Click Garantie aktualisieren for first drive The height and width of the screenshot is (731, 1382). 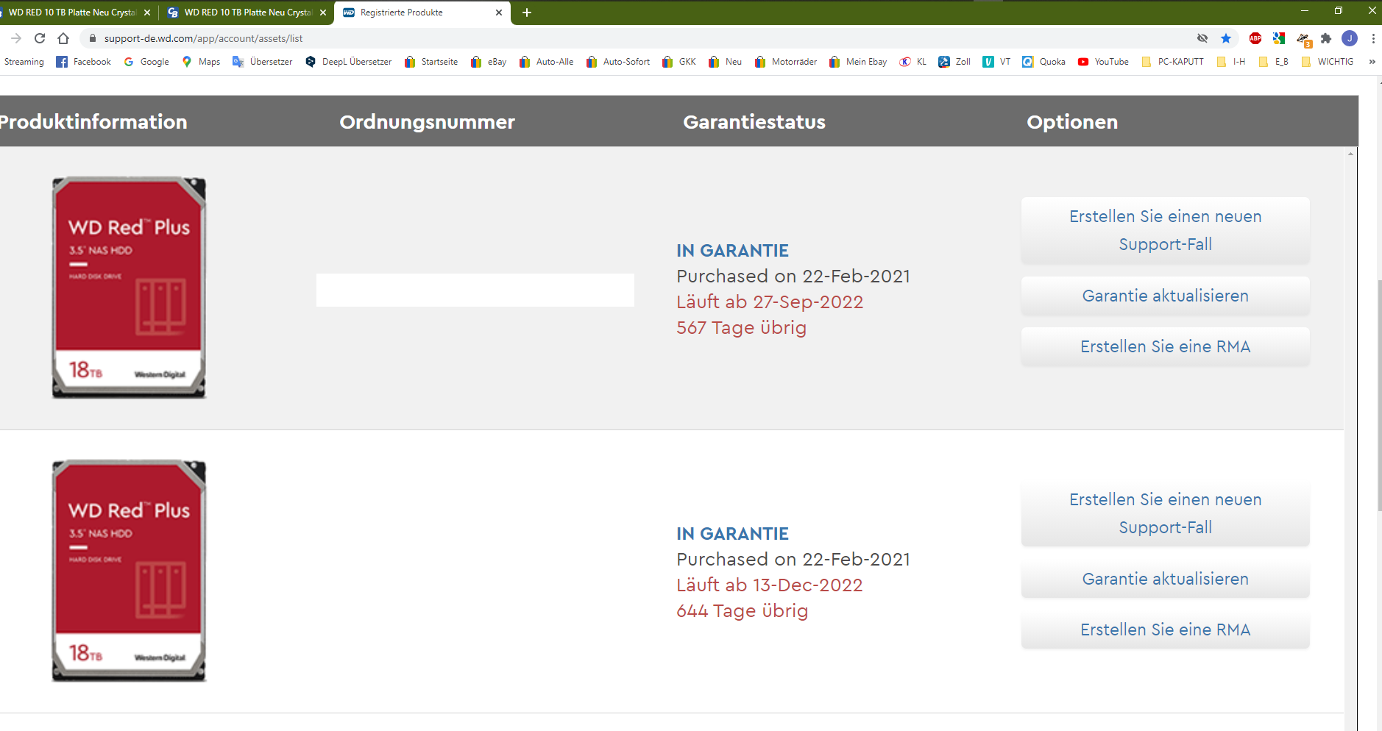(x=1165, y=296)
